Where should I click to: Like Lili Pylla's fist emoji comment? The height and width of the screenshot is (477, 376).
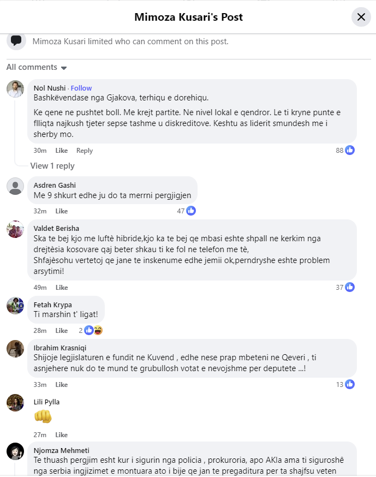point(62,435)
